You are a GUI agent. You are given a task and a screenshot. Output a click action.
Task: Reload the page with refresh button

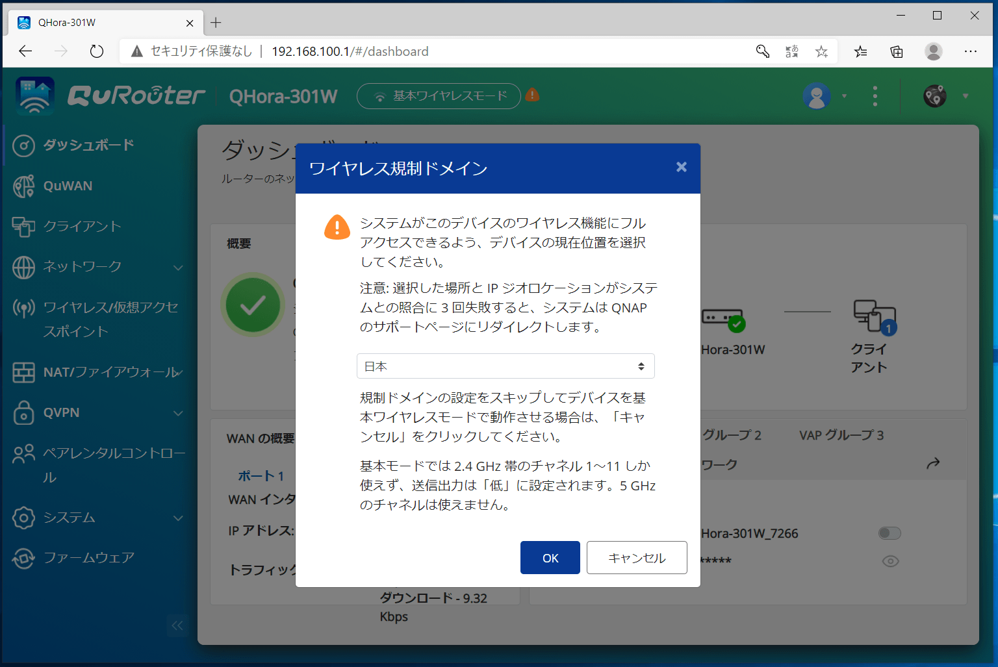(97, 51)
